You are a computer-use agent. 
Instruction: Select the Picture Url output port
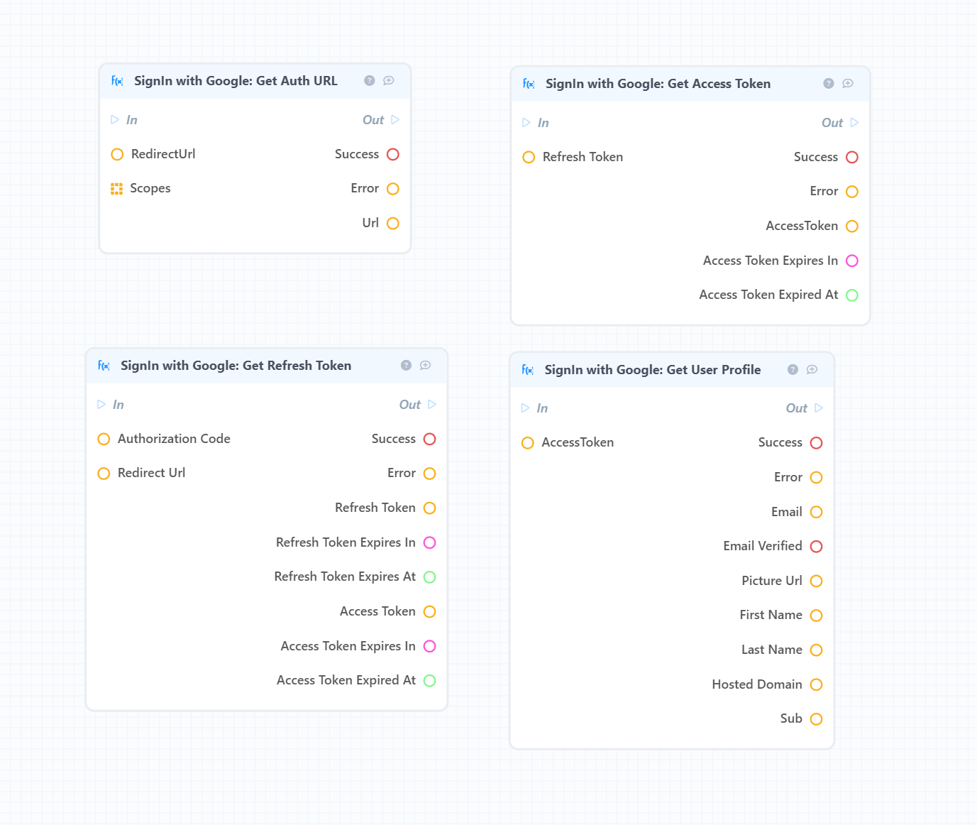(x=816, y=581)
